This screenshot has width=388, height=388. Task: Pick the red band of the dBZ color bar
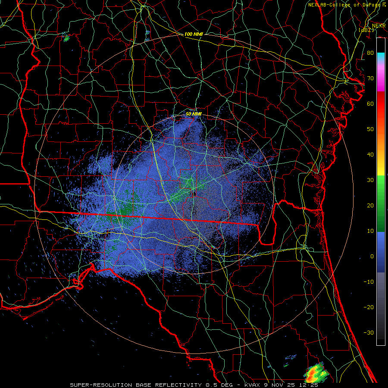point(381,104)
